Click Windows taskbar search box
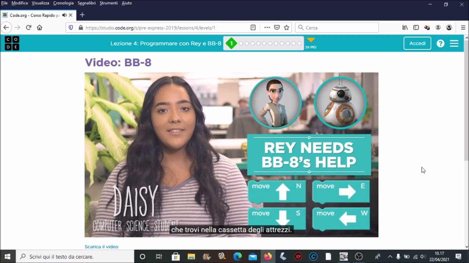The image size is (469, 263). tap(75, 256)
